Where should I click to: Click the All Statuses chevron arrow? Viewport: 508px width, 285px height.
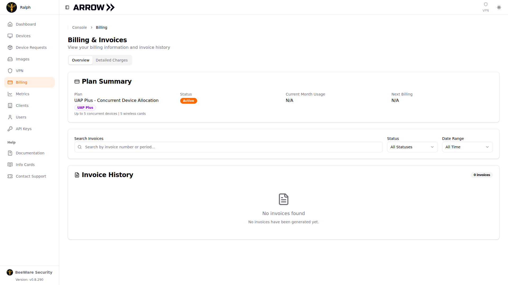pyautogui.click(x=432, y=147)
